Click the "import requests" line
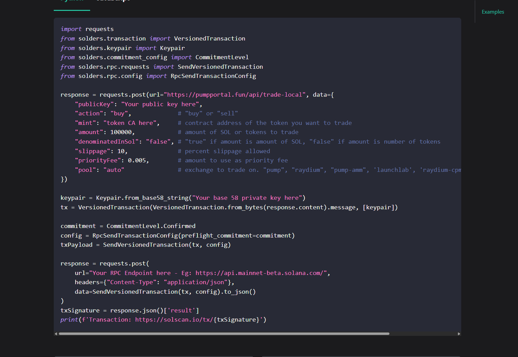 point(87,29)
